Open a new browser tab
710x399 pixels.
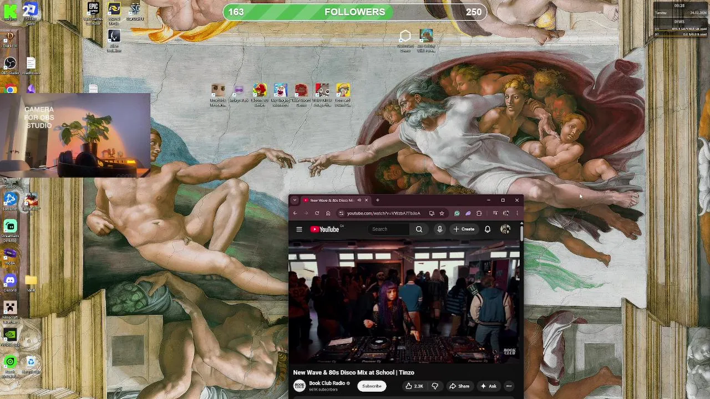coord(377,200)
